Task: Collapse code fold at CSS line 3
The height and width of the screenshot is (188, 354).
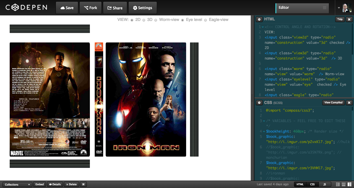Action: click(x=264, y=121)
